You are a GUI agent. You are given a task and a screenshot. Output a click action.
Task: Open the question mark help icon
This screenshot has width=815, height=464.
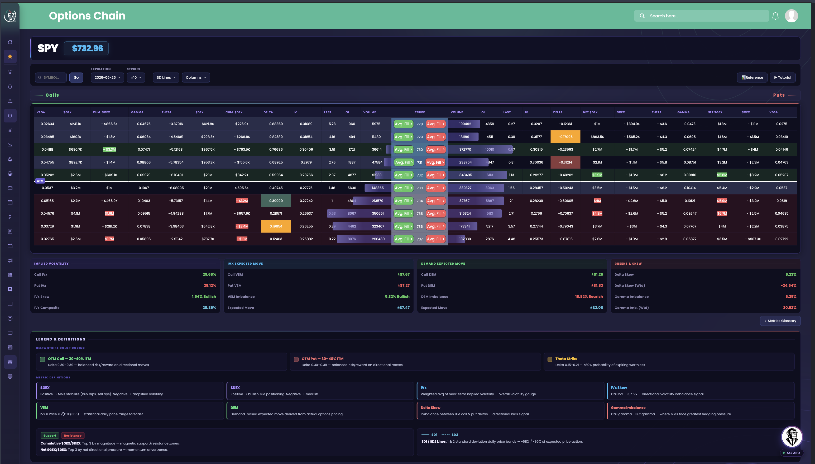10,318
